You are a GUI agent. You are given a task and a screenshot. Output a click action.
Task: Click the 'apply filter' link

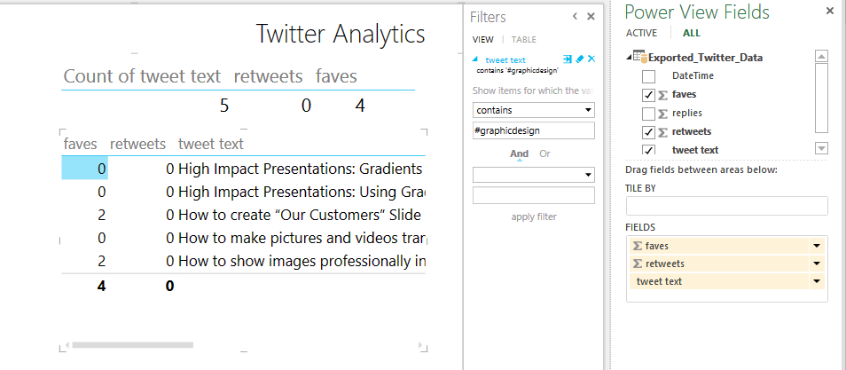(x=533, y=216)
